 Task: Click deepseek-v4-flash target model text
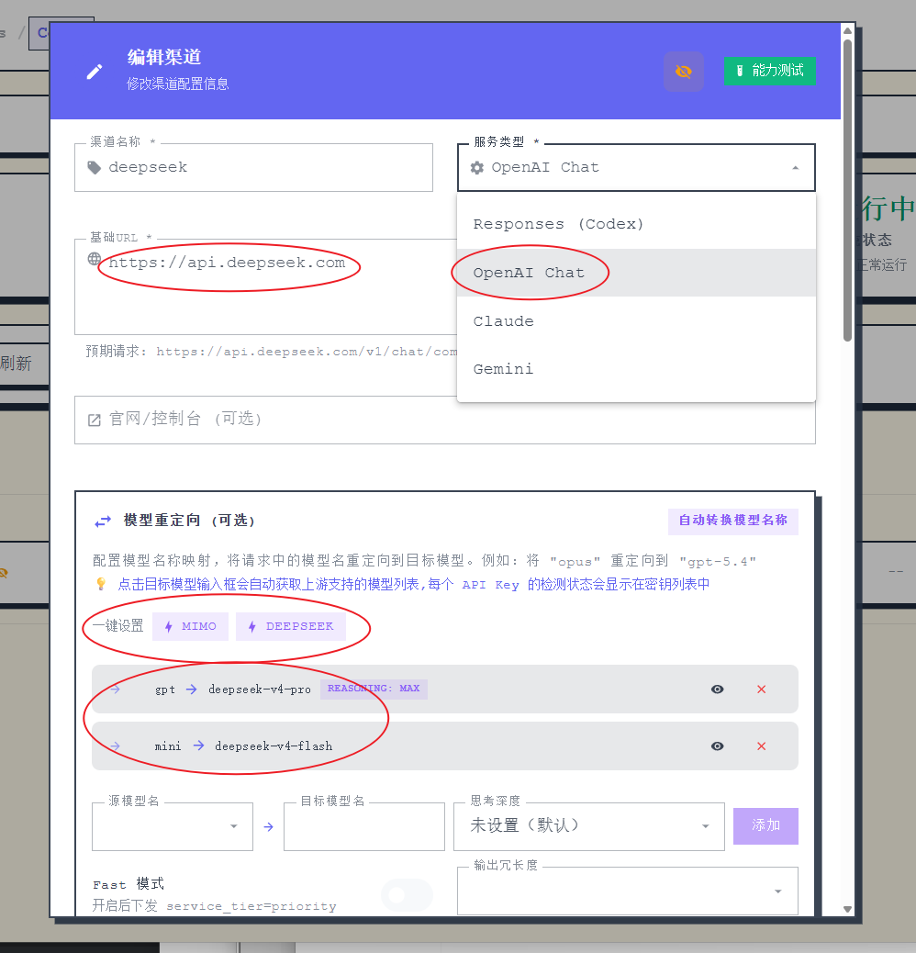pyautogui.click(x=274, y=746)
